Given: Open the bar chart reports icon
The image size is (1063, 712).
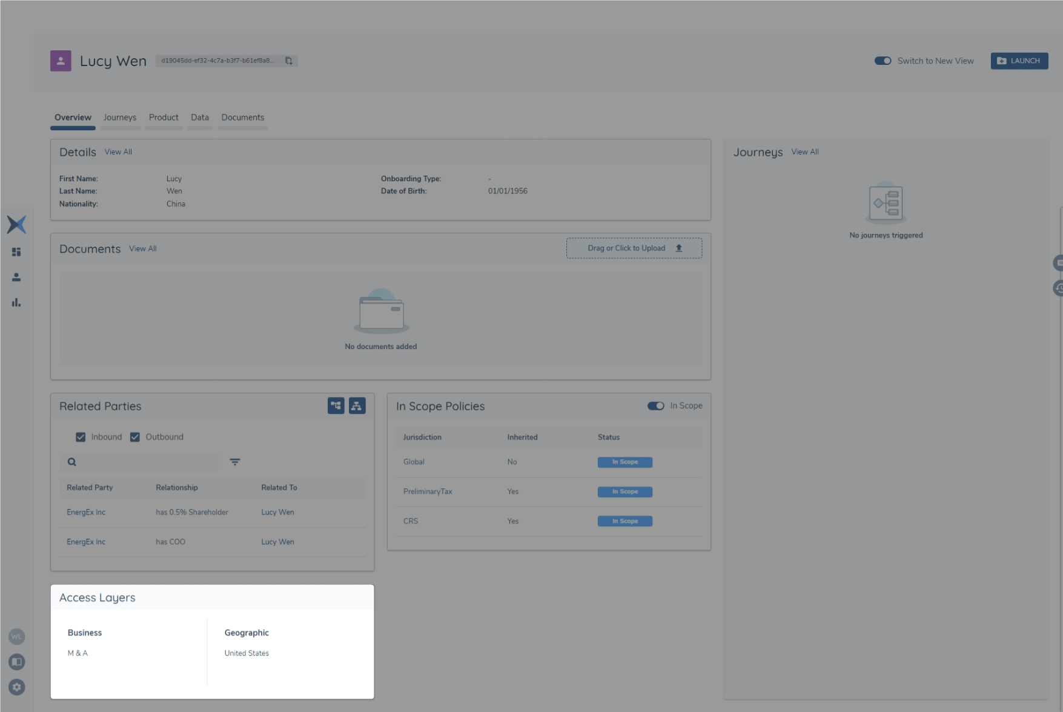Looking at the screenshot, I should [x=16, y=302].
